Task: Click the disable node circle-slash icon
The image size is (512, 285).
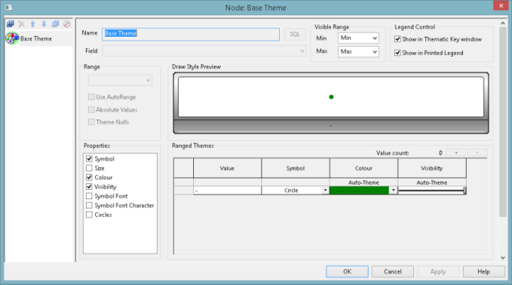Action: [x=67, y=24]
